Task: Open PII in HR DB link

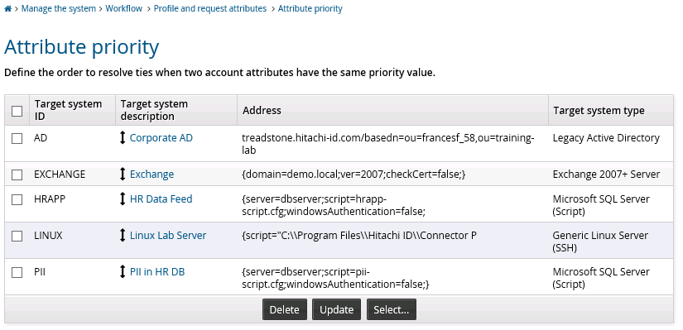Action: click(157, 271)
